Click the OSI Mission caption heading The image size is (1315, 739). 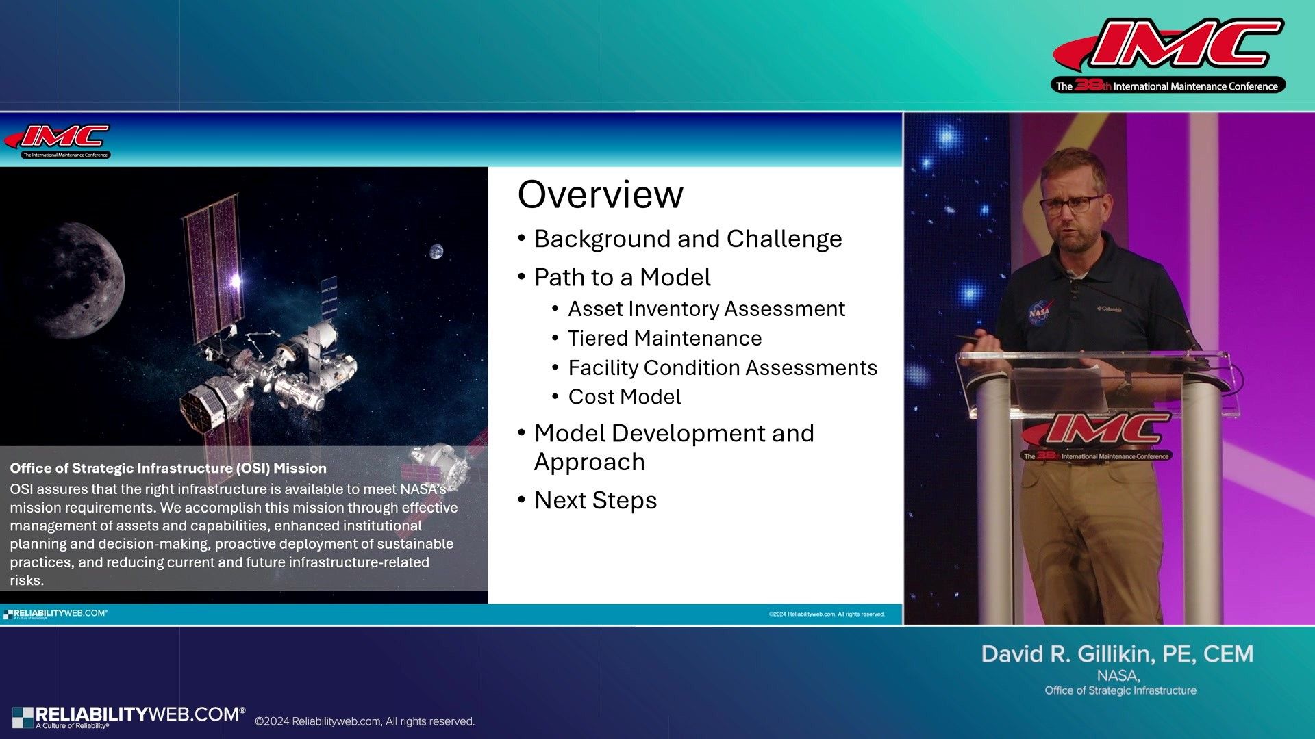click(x=168, y=468)
